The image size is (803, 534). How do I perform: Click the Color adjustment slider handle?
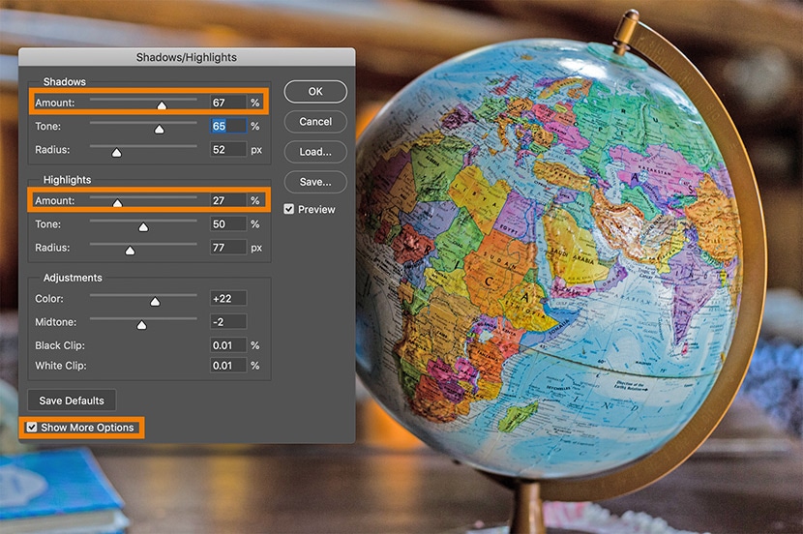155,302
